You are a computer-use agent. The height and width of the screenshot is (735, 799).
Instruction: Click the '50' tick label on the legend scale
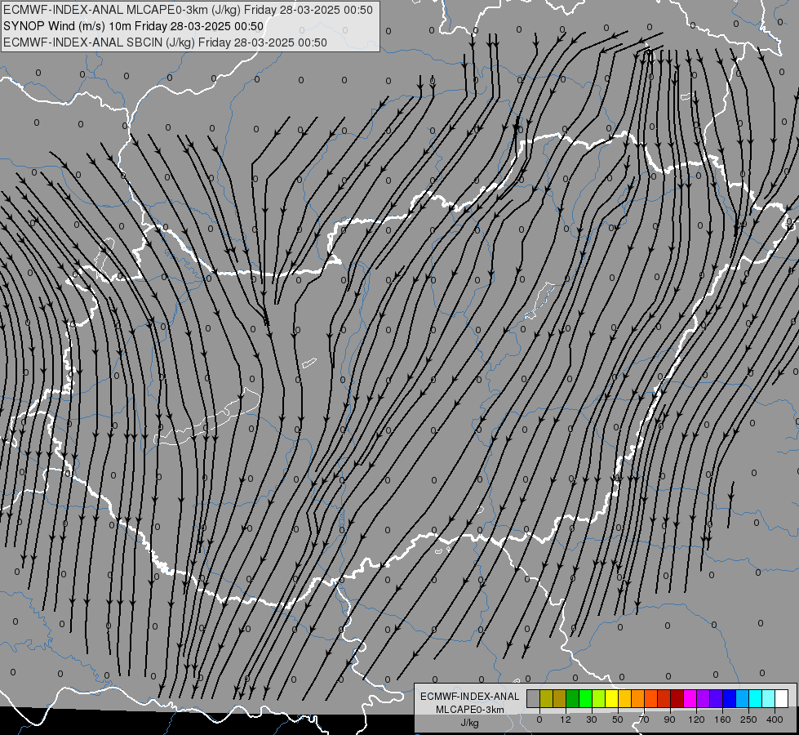point(618,719)
